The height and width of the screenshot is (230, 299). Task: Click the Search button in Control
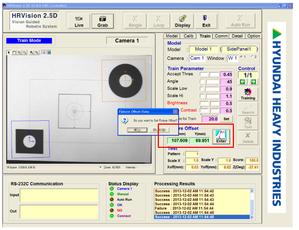coord(248,109)
